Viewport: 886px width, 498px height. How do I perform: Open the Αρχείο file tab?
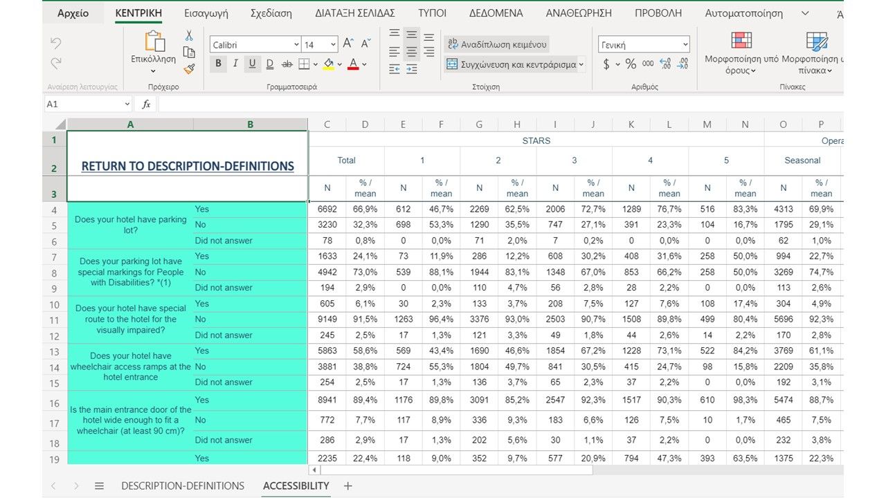pyautogui.click(x=73, y=13)
